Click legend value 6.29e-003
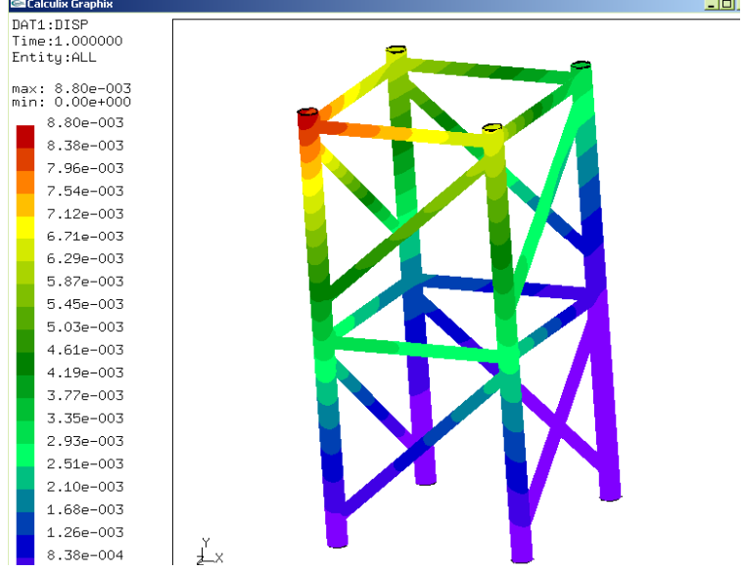This screenshot has width=745, height=571. point(85,258)
